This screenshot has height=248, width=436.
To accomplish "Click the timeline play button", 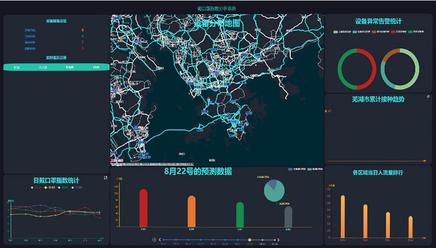I will coord(155,240).
